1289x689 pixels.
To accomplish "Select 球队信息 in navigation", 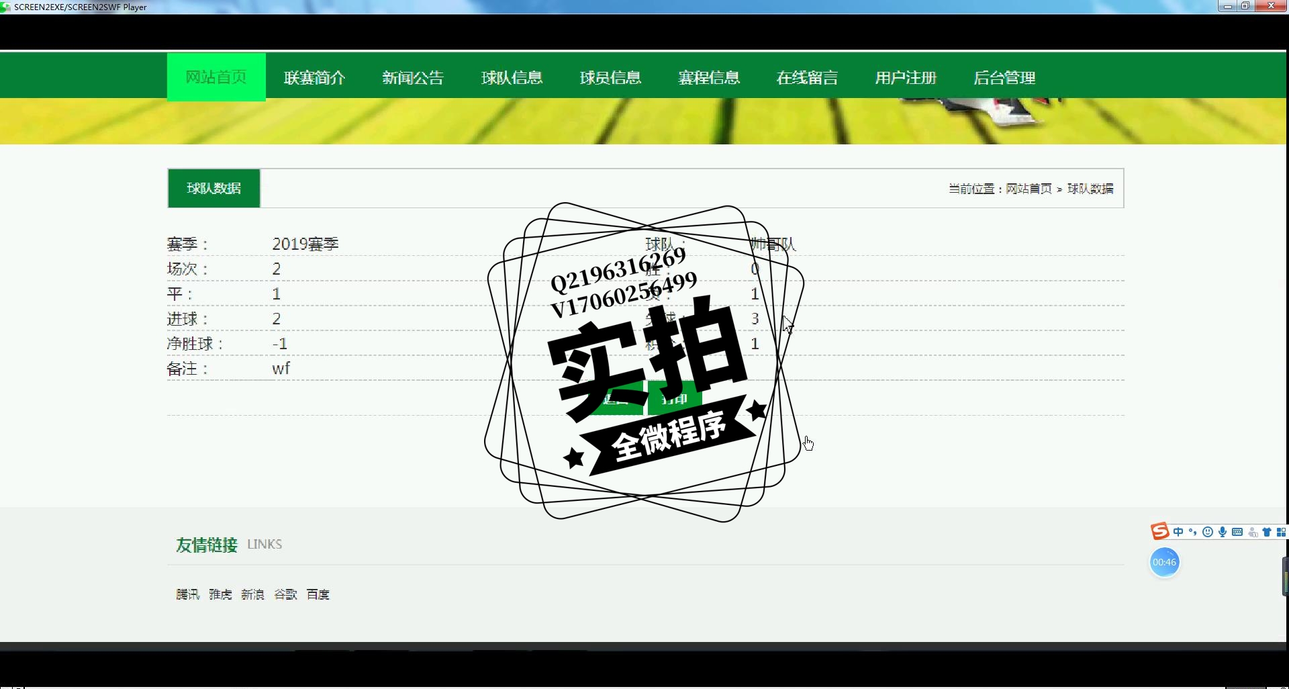I will pos(512,78).
